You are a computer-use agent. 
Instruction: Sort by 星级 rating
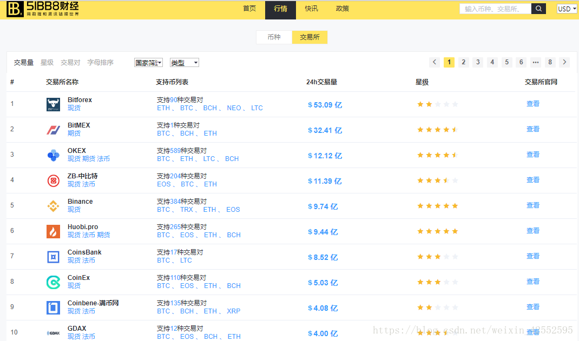(47, 63)
